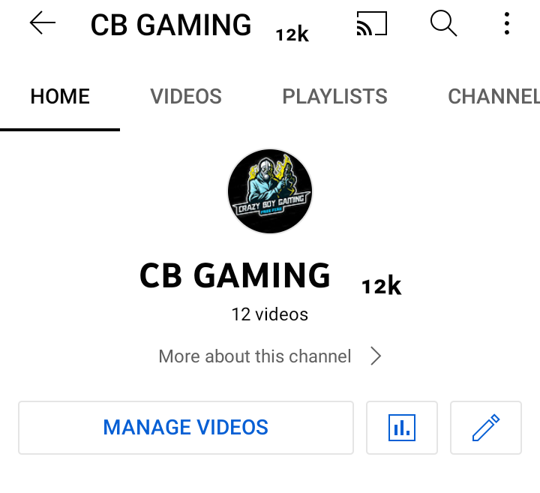Screen dimensions: 540x493
Task: Open channel analytics bar chart icon
Action: (402, 428)
